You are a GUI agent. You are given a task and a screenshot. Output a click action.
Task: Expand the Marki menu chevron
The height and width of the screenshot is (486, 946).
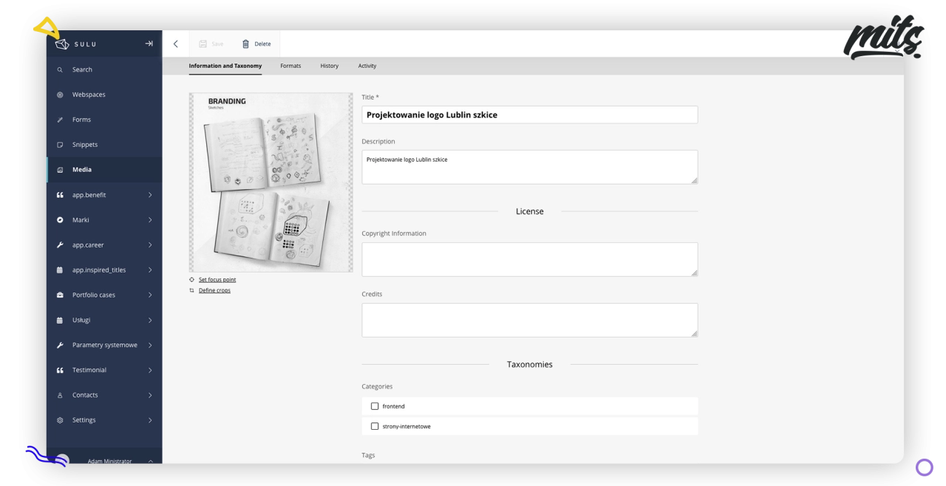tap(150, 220)
